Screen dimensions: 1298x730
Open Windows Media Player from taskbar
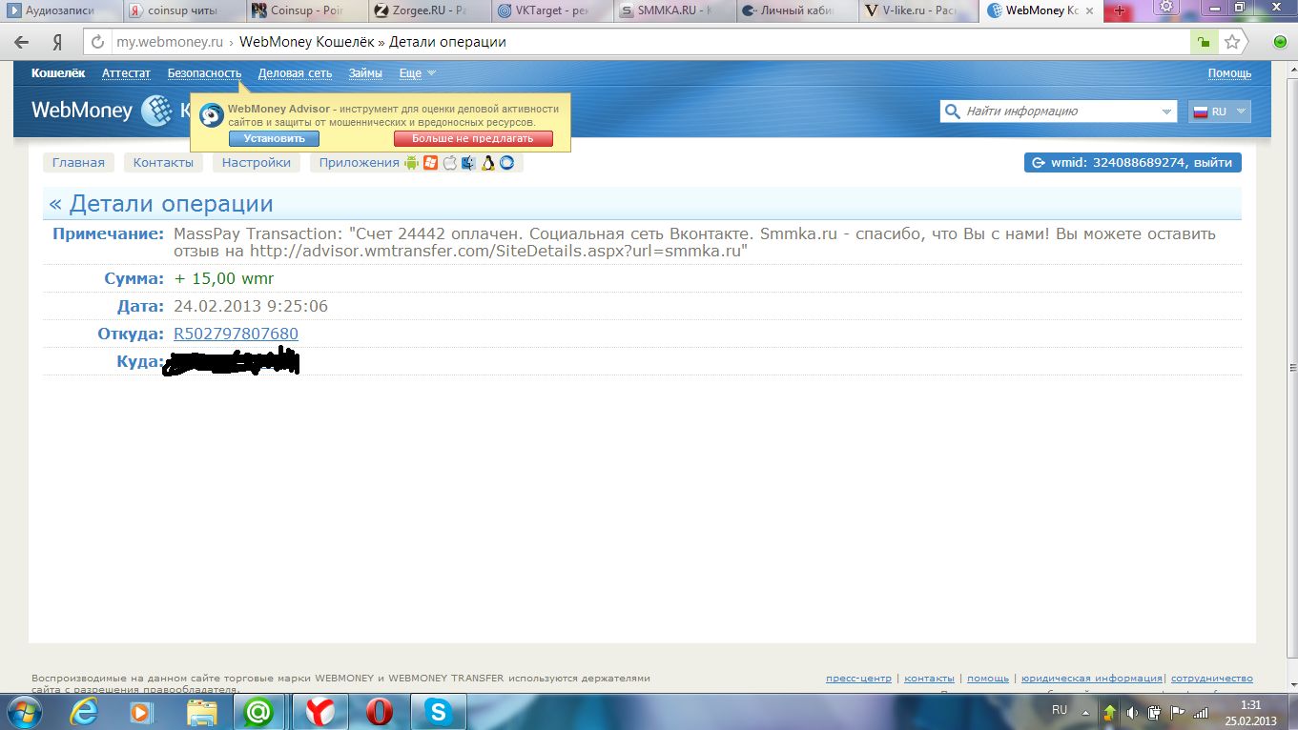tap(140, 711)
